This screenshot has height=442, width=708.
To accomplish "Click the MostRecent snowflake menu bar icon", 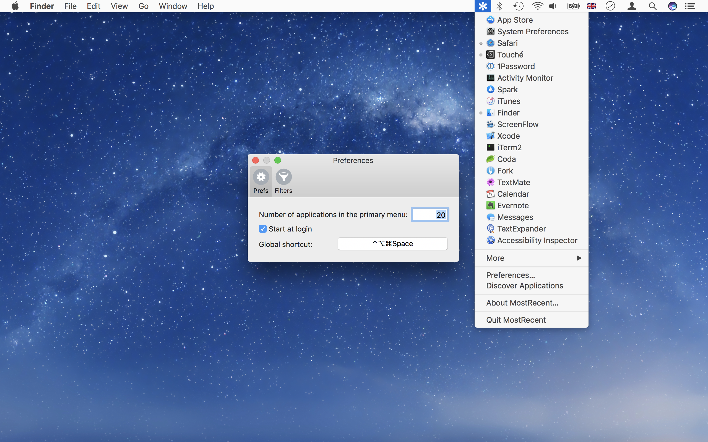I will click(483, 6).
